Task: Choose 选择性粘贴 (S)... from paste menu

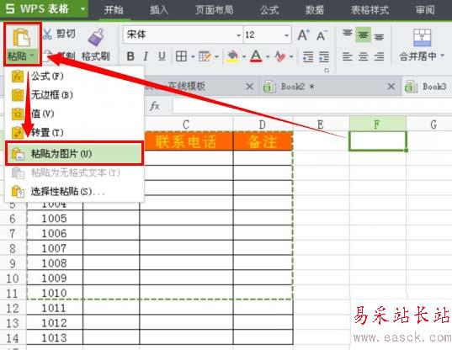Action: (x=74, y=191)
